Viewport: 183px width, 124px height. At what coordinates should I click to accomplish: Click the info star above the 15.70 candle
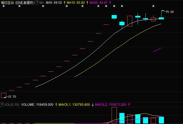tap(3, 6)
